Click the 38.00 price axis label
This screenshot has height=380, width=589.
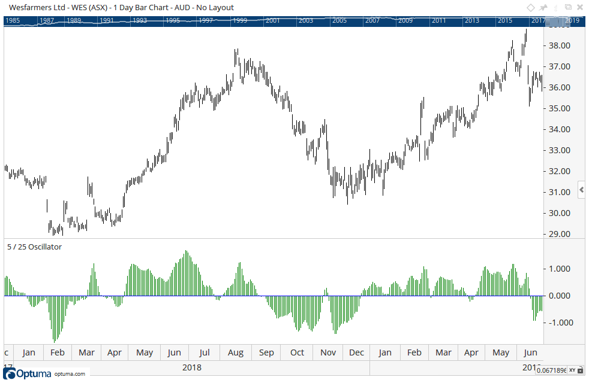[560, 45]
